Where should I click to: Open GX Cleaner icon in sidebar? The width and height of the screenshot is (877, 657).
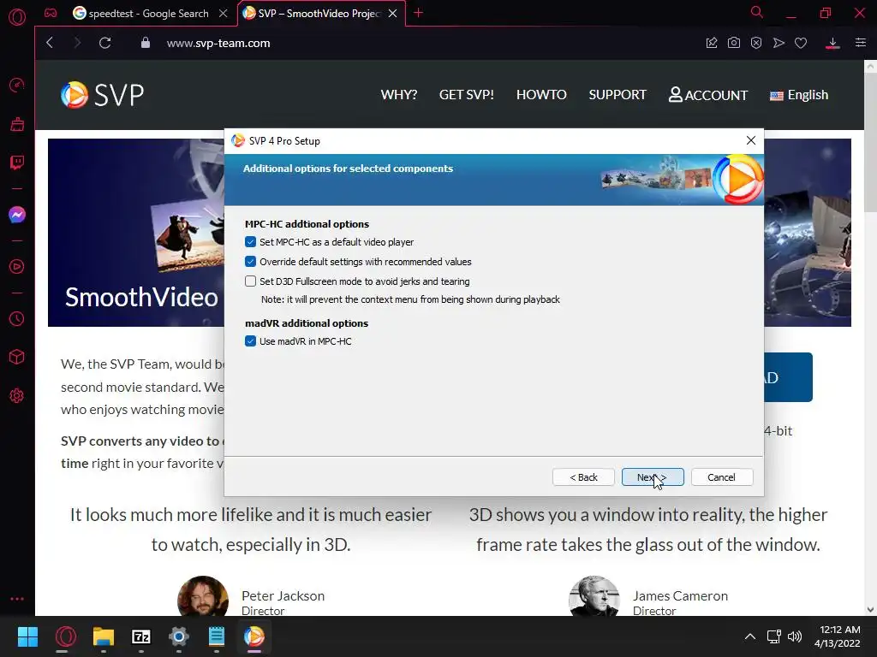(17, 124)
